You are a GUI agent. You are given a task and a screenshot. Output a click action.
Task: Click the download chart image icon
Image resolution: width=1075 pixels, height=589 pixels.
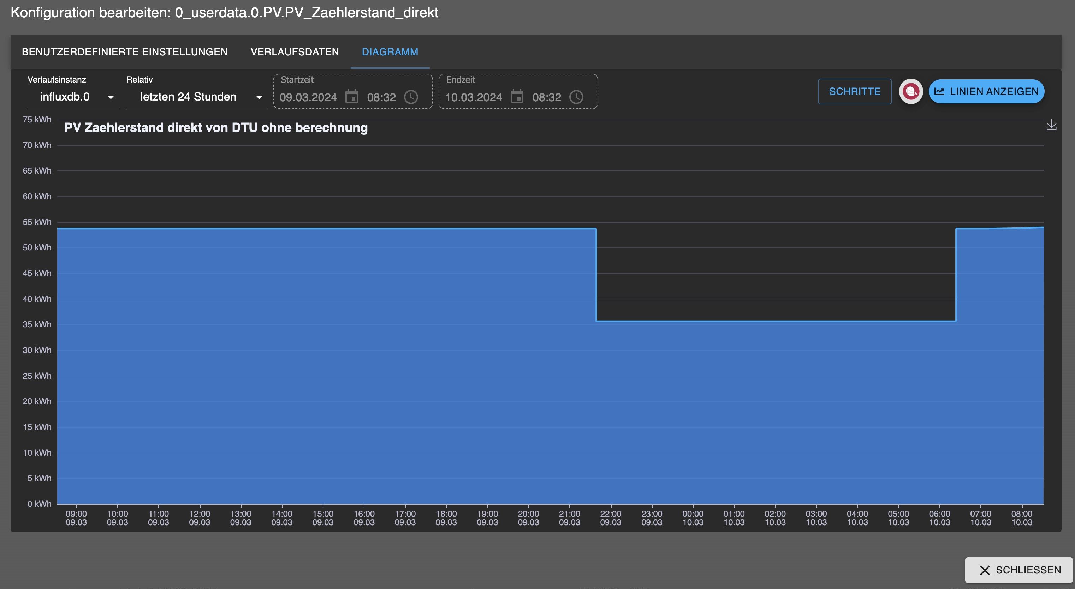click(1051, 125)
